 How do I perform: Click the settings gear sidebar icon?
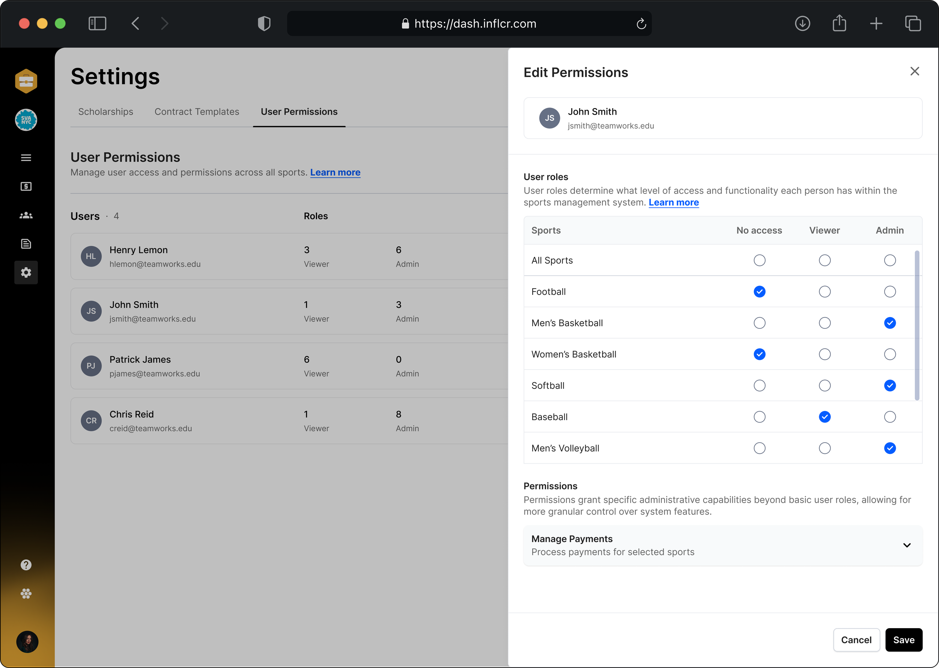[x=26, y=272]
